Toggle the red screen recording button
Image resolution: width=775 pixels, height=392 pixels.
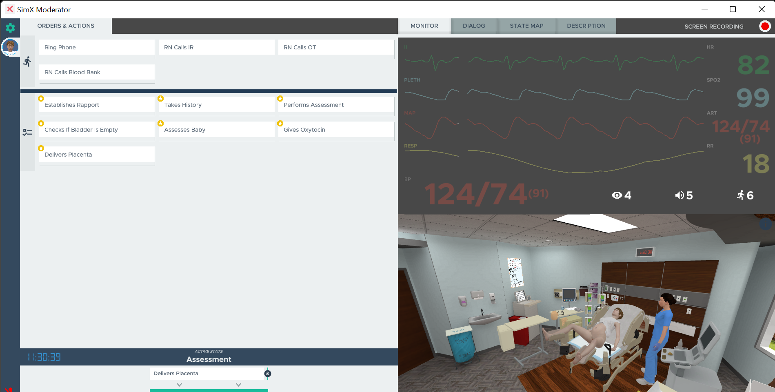tap(764, 27)
